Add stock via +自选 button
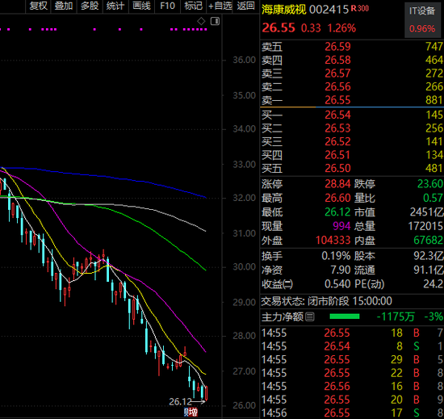The width and height of the screenshot is (444, 419). tap(220, 6)
